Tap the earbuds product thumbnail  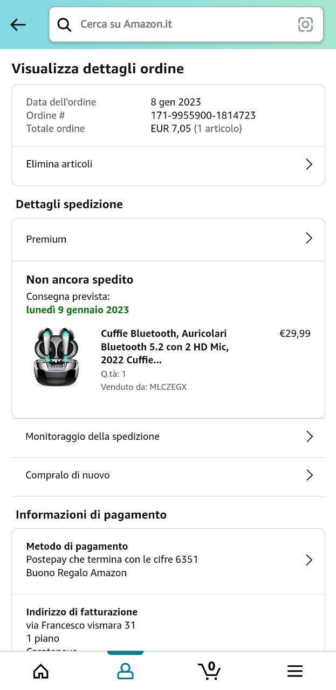pos(57,357)
